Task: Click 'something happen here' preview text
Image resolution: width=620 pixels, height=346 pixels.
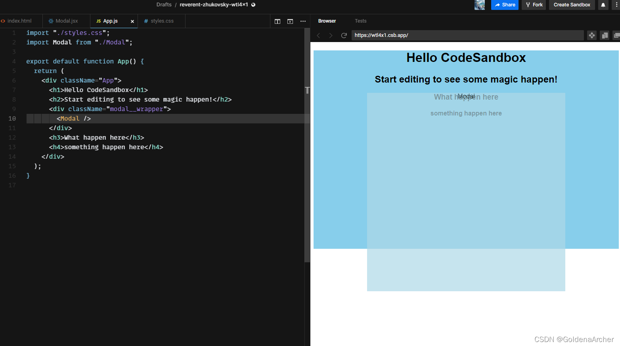Action: pyautogui.click(x=466, y=113)
